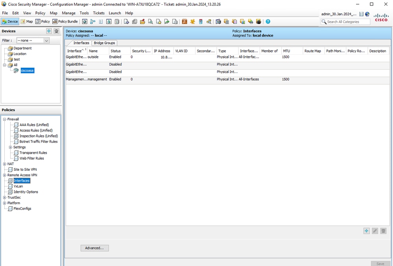The image size is (393, 266).
Task: Click the Site to Site VPN policy icon
Action: click(x=10, y=170)
